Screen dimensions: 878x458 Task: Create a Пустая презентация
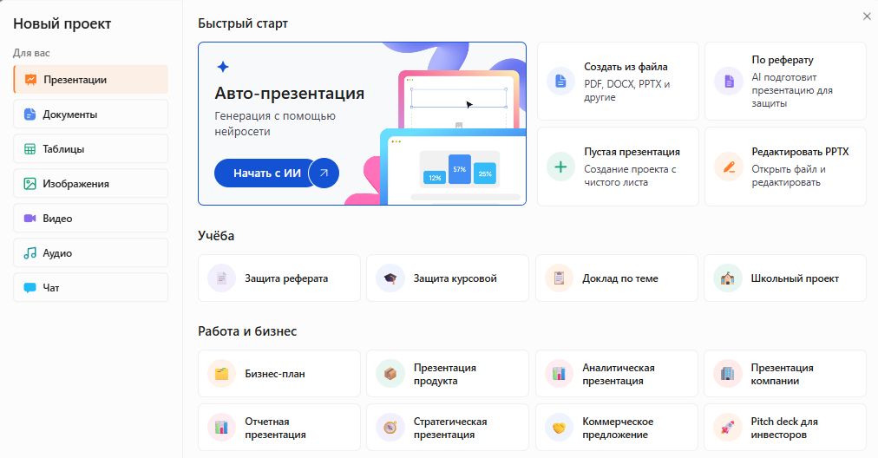(619, 167)
